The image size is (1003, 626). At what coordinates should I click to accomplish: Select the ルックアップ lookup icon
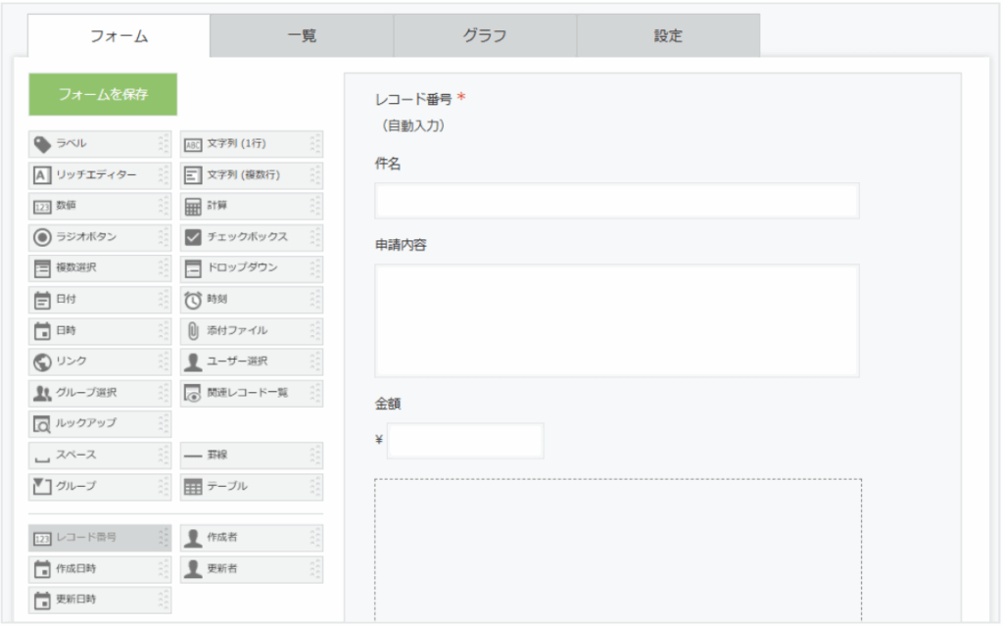coord(42,424)
